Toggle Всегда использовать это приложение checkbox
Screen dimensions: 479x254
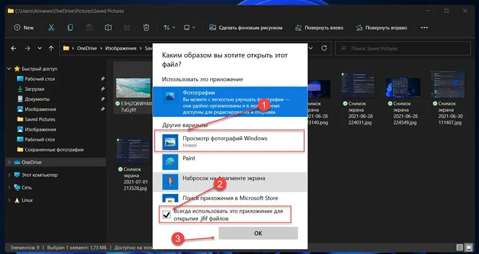coord(167,215)
